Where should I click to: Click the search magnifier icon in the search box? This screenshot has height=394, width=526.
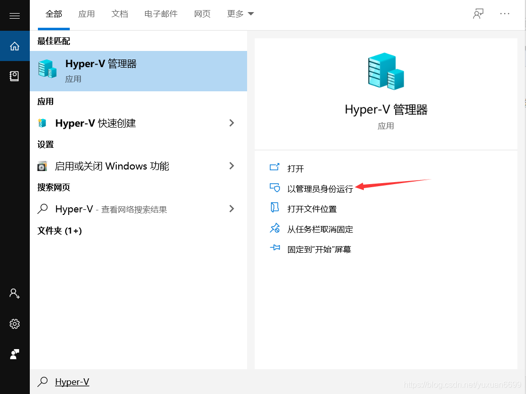42,381
